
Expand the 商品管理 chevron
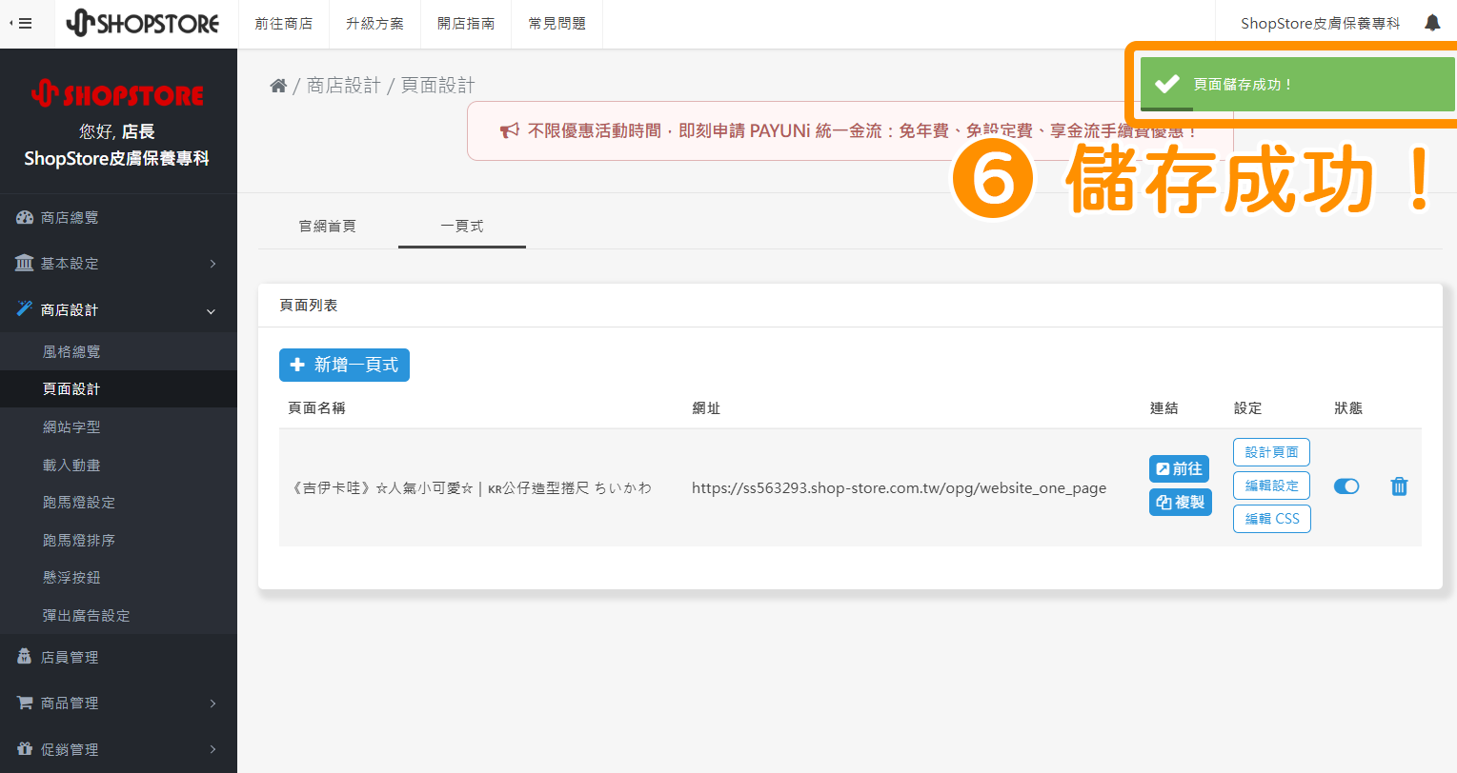click(x=212, y=704)
